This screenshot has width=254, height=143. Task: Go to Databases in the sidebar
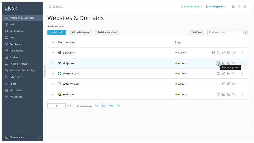16,44
